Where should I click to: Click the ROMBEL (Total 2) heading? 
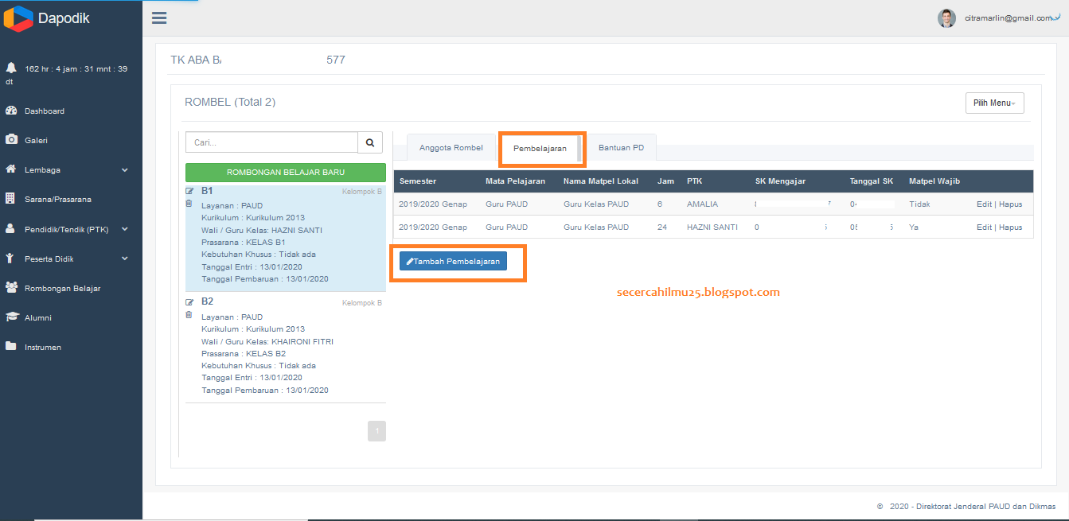coord(230,102)
